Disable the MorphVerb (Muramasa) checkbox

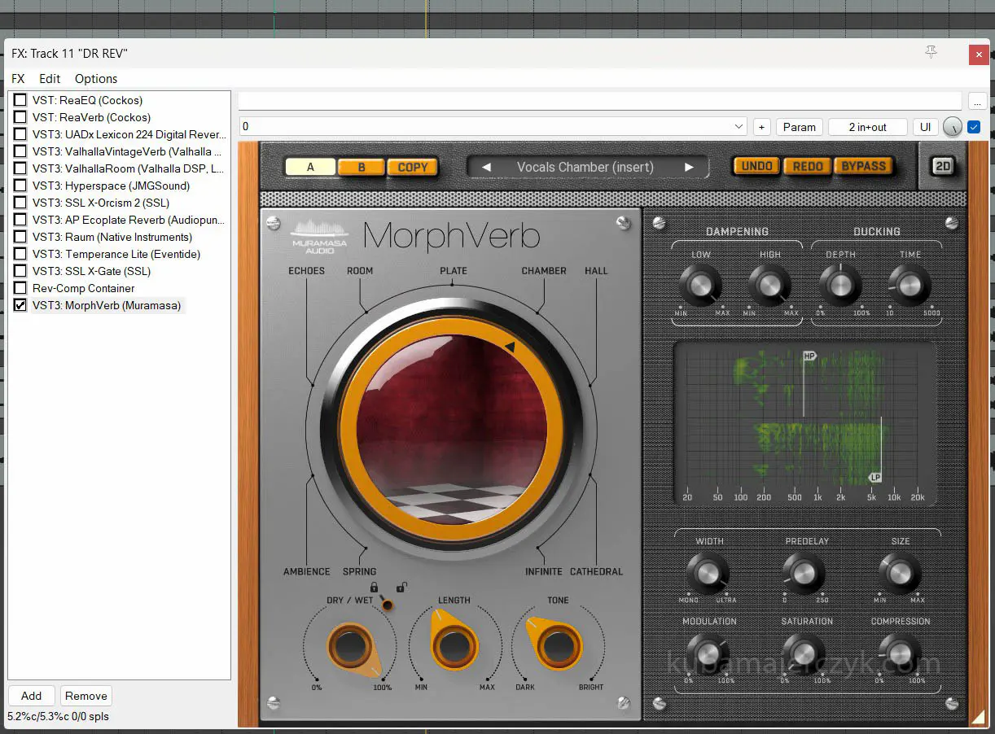coord(20,305)
